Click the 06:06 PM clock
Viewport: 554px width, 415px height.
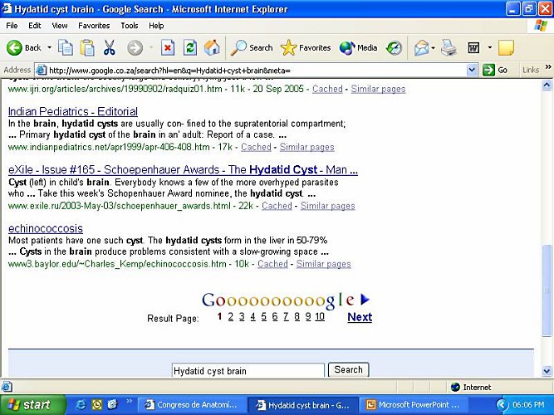(x=528, y=405)
